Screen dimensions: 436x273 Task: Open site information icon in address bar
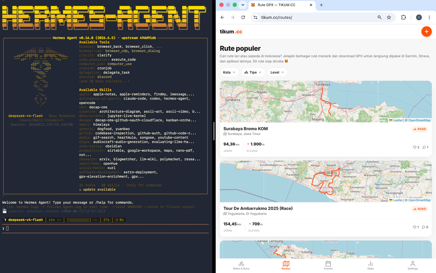click(x=255, y=17)
